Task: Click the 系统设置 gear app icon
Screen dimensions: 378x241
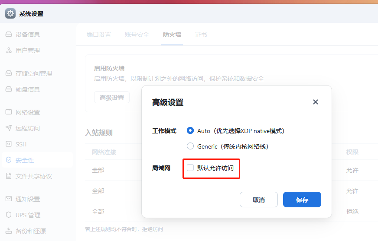Action: 10,14
